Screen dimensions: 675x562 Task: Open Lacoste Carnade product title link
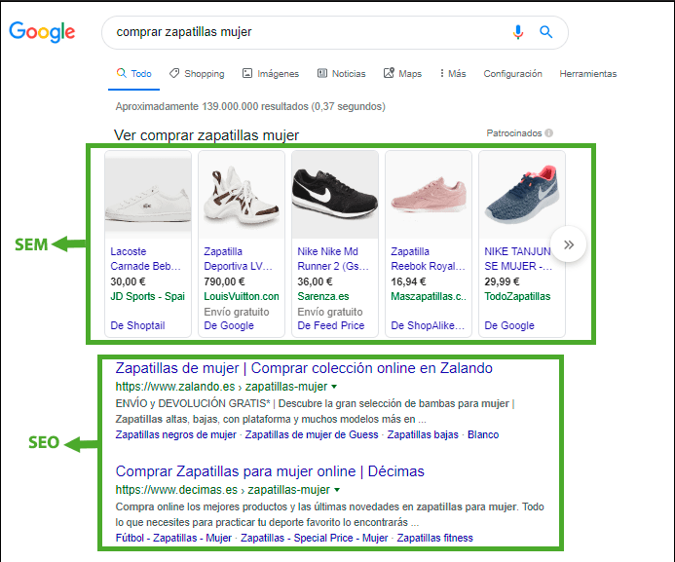[145, 259]
